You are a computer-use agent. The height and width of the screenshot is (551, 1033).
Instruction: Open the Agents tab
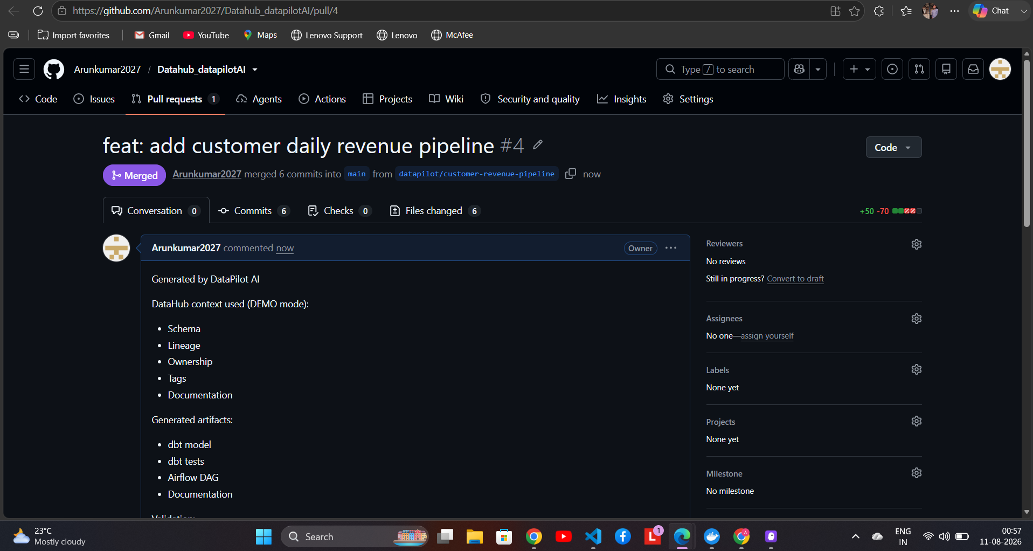pos(259,99)
